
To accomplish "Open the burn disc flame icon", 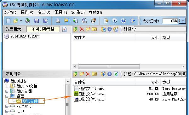I will tap(94, 21).
